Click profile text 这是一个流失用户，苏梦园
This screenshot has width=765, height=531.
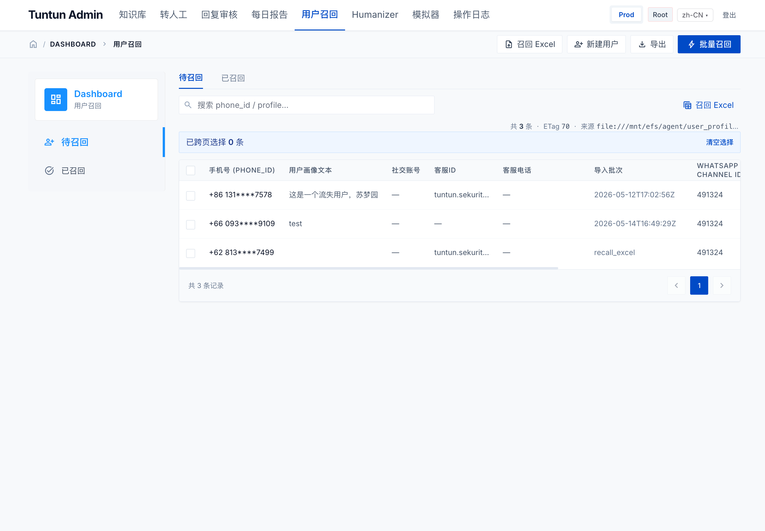tap(334, 195)
